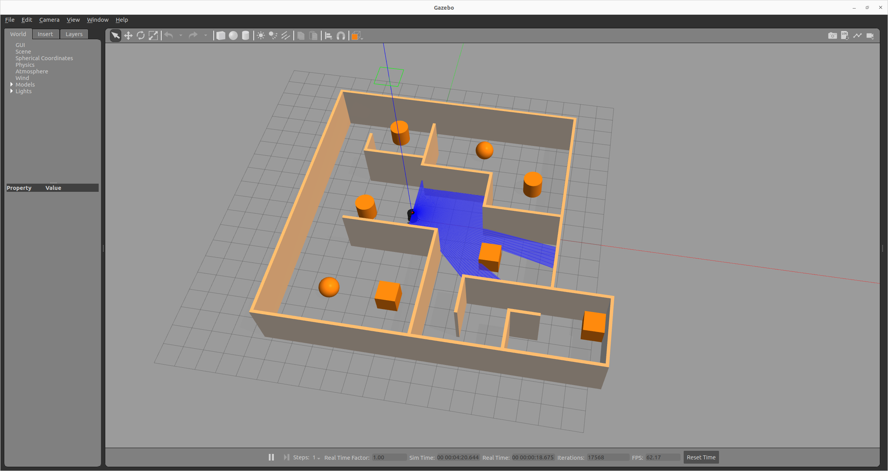Choose the arrow selection mode tool
Screen dimensions: 888x471
(x=115, y=36)
